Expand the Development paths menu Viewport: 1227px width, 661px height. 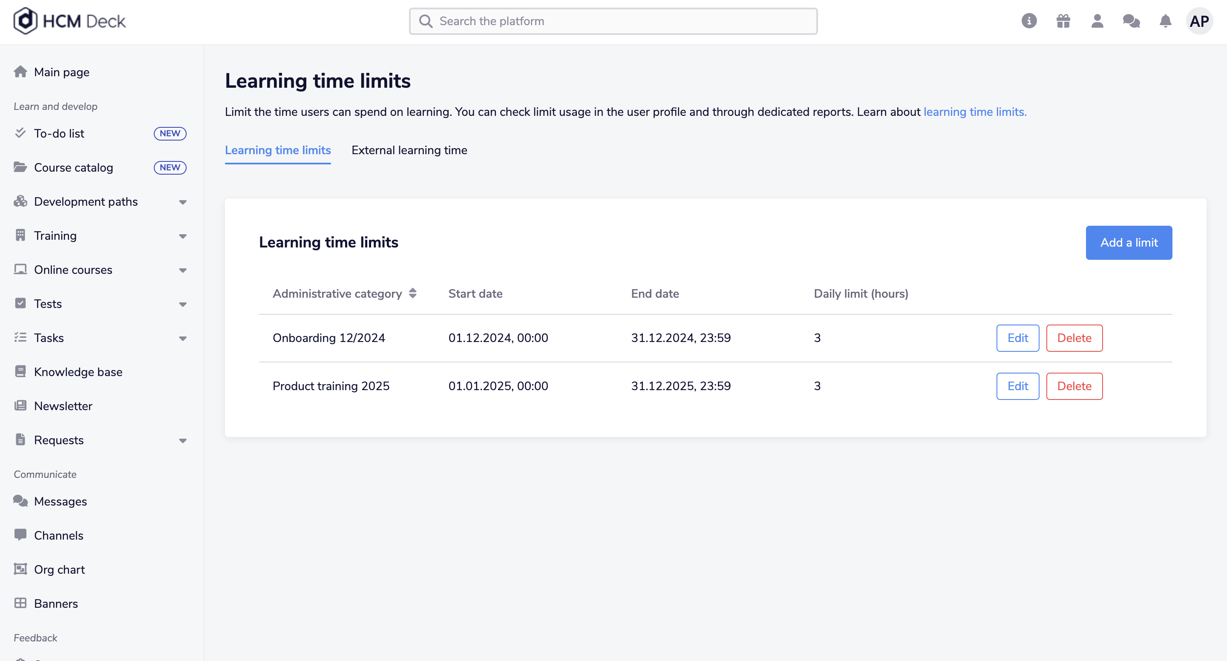(182, 202)
